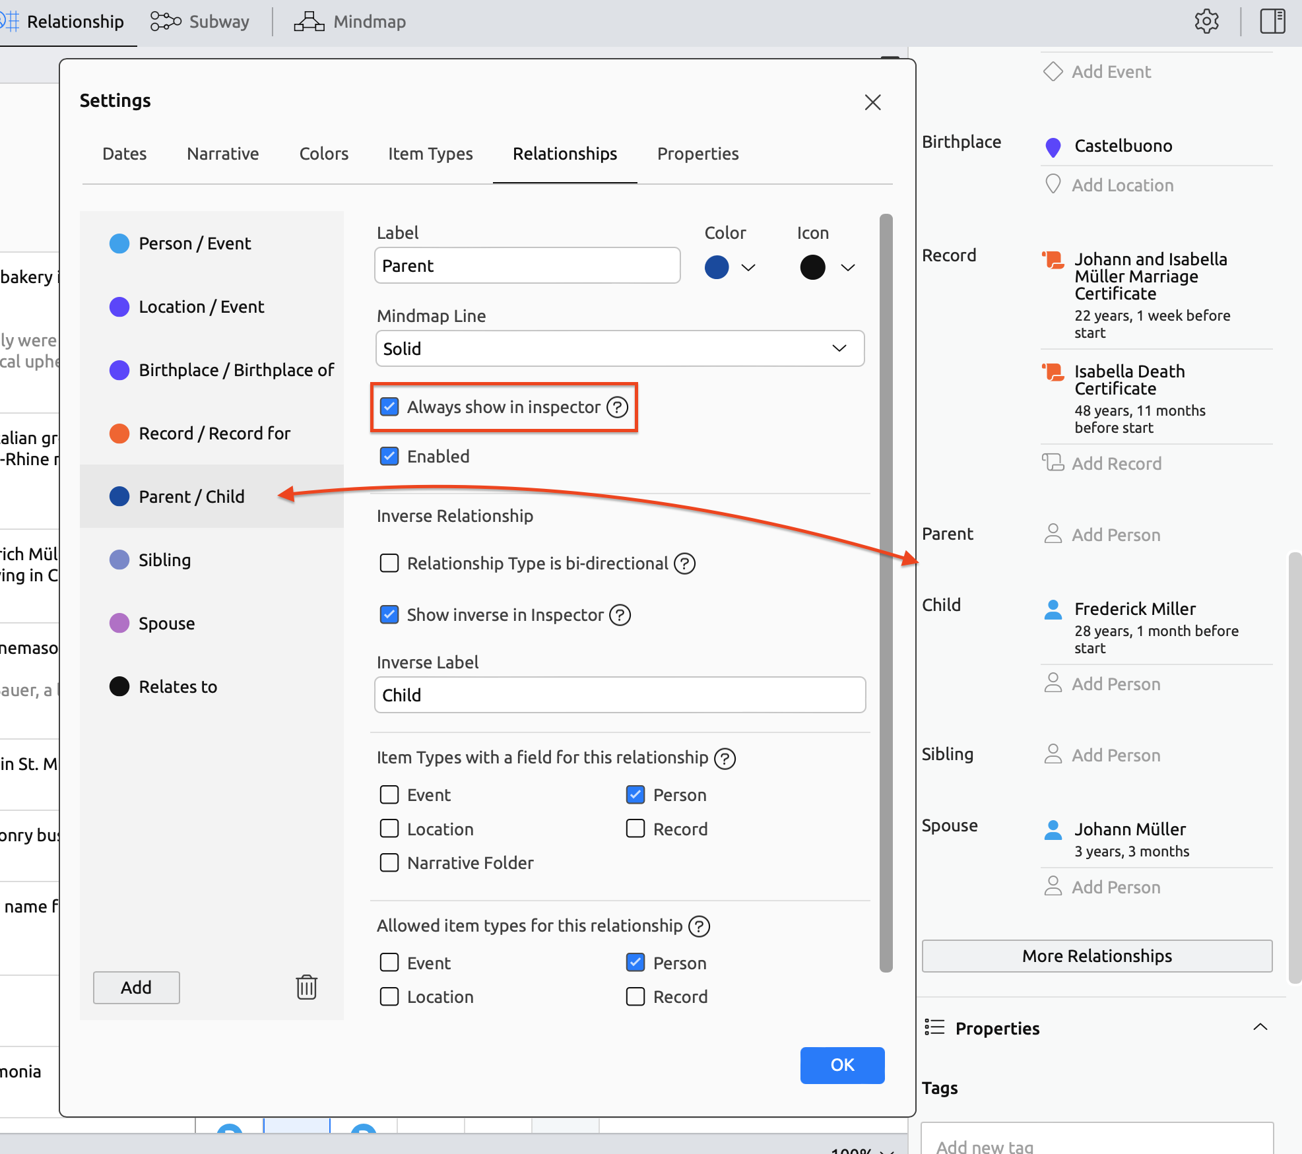The width and height of the screenshot is (1302, 1154).
Task: Uncheck Person under Item Types with a field
Action: click(635, 794)
